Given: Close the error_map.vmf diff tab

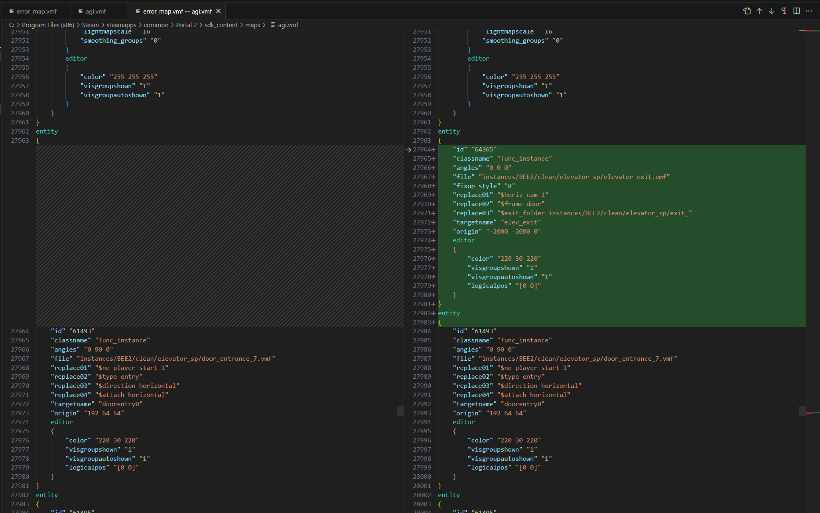Looking at the screenshot, I should 218,11.
